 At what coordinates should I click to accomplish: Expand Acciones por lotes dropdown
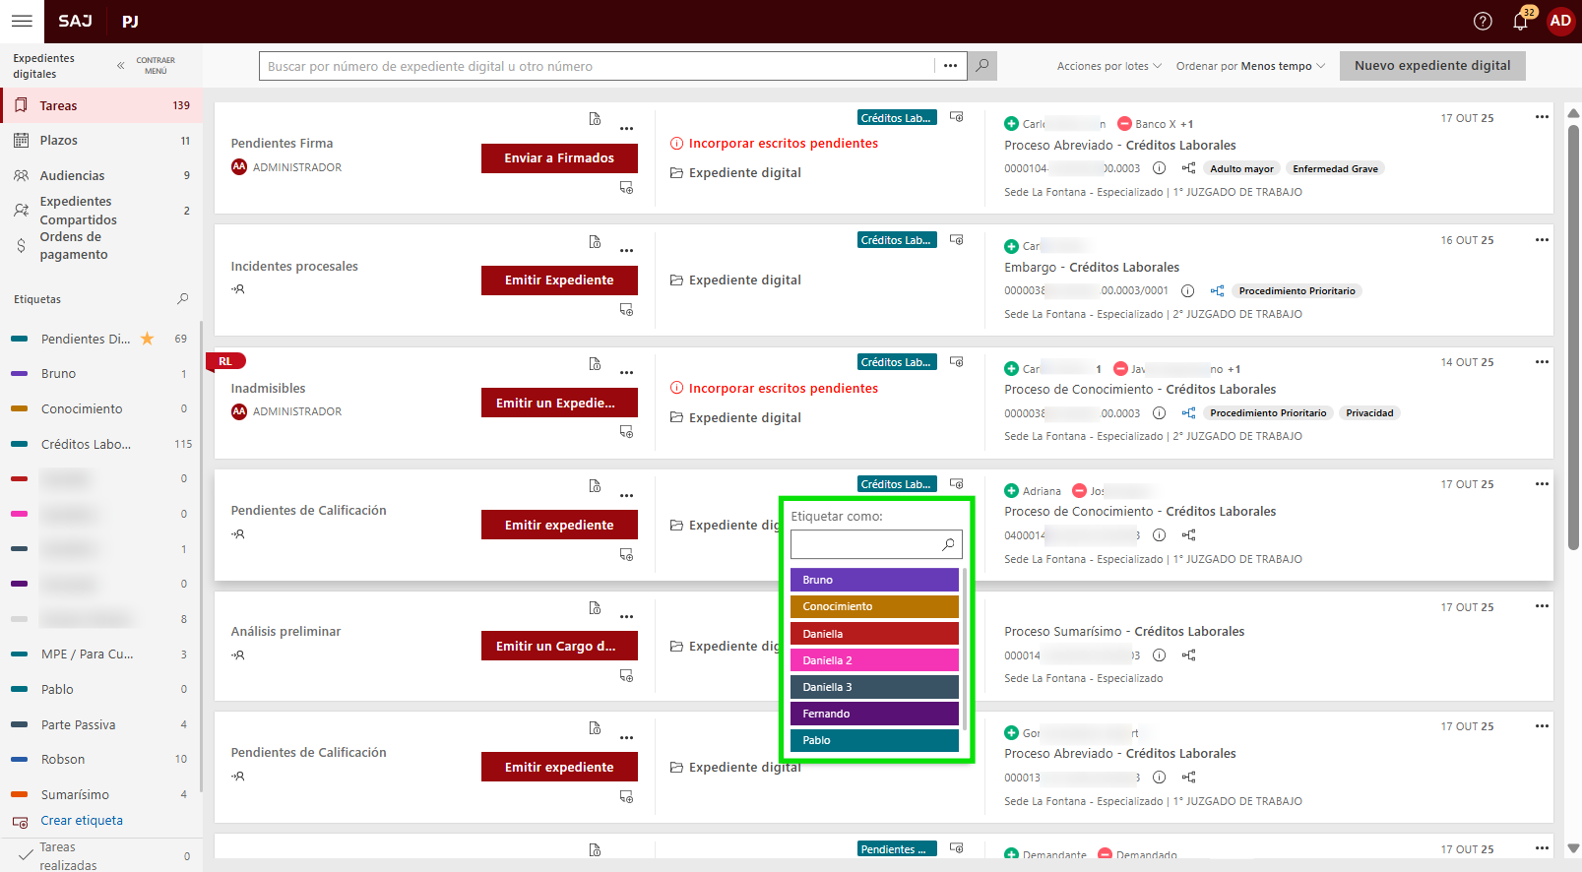(1108, 66)
